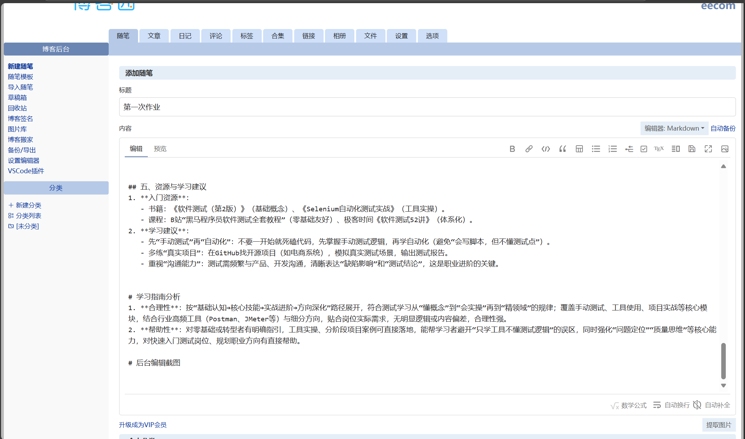The width and height of the screenshot is (745, 439).
Task: Insert a TeX math formula
Action: click(x=659, y=148)
